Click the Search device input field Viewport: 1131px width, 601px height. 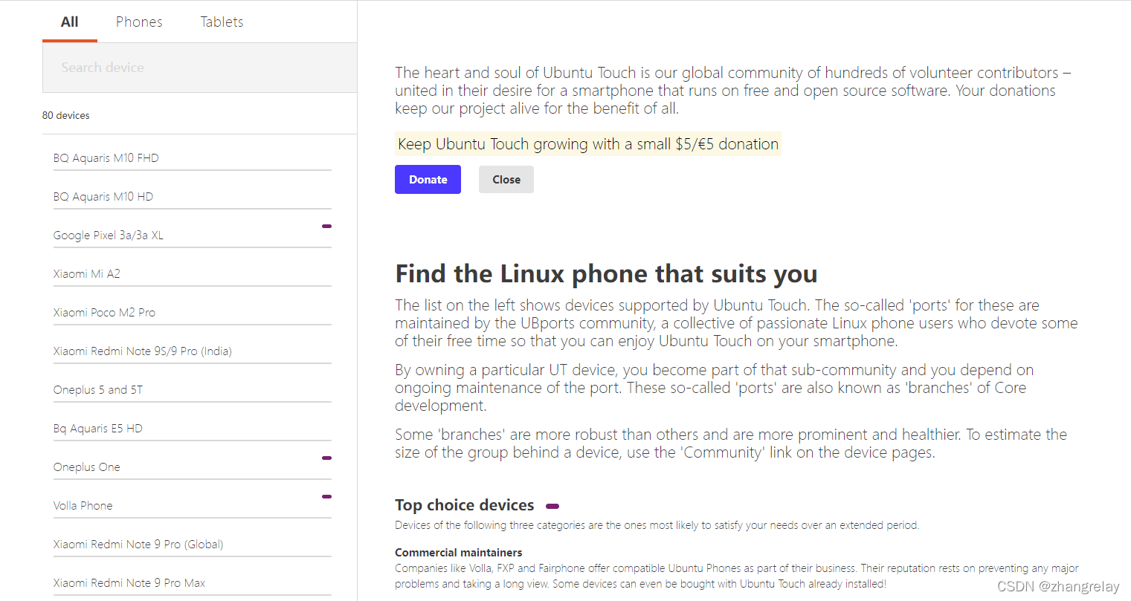click(x=199, y=68)
